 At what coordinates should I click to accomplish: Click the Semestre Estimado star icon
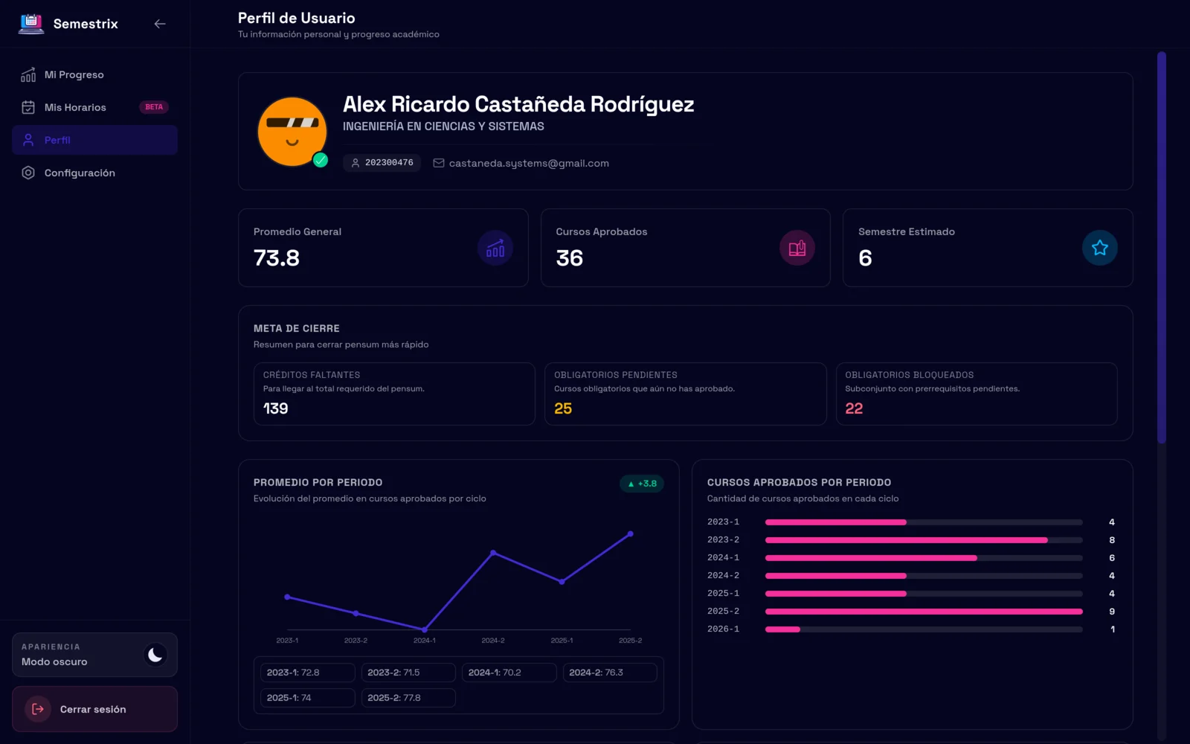point(1100,248)
